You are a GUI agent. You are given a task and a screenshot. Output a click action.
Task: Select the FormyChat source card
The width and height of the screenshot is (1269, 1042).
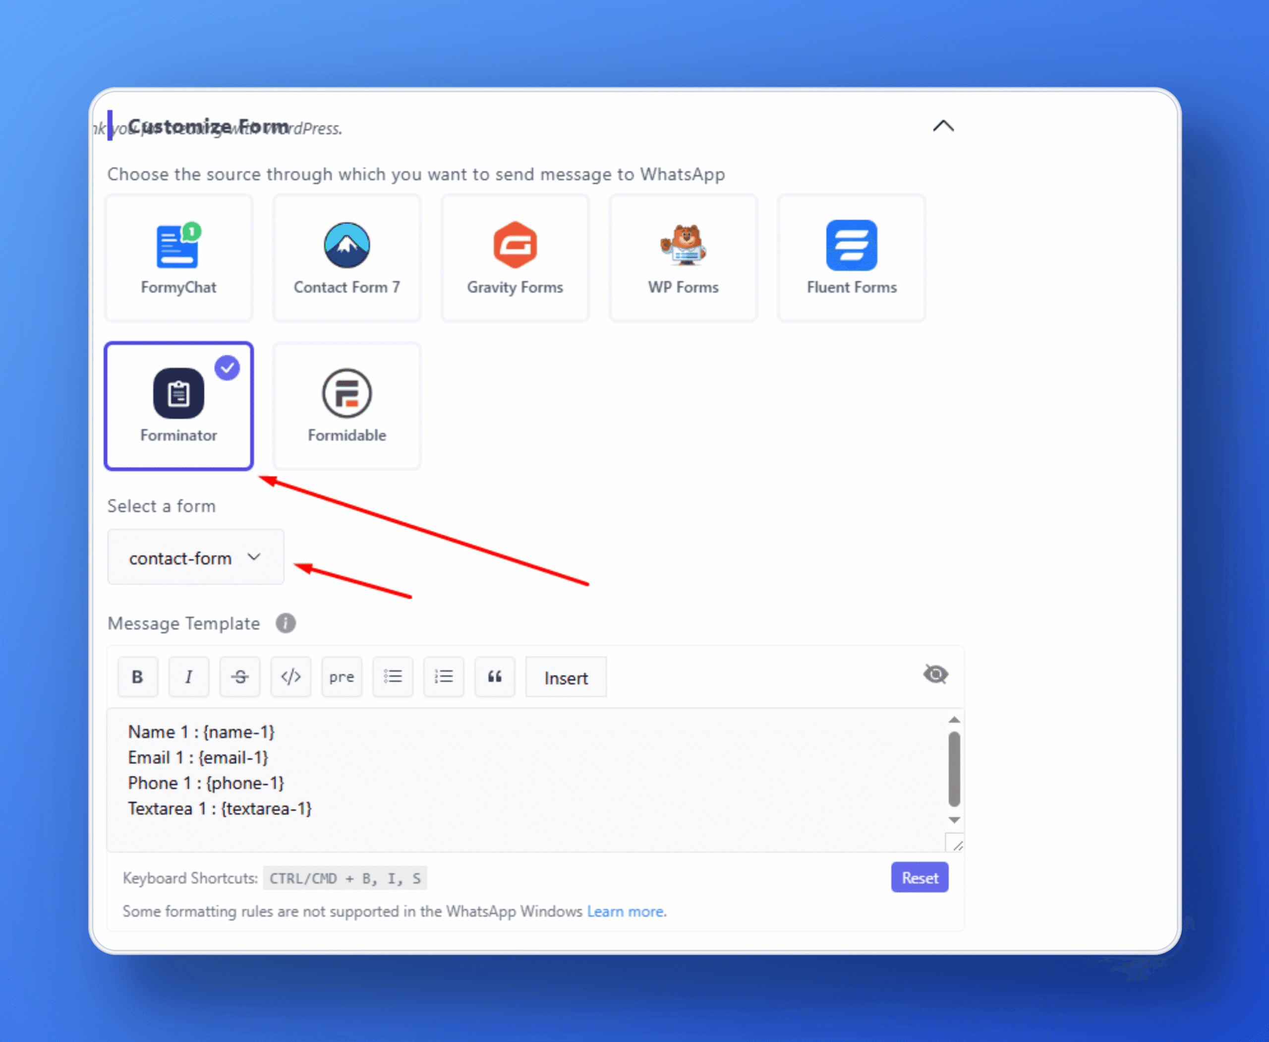(179, 258)
